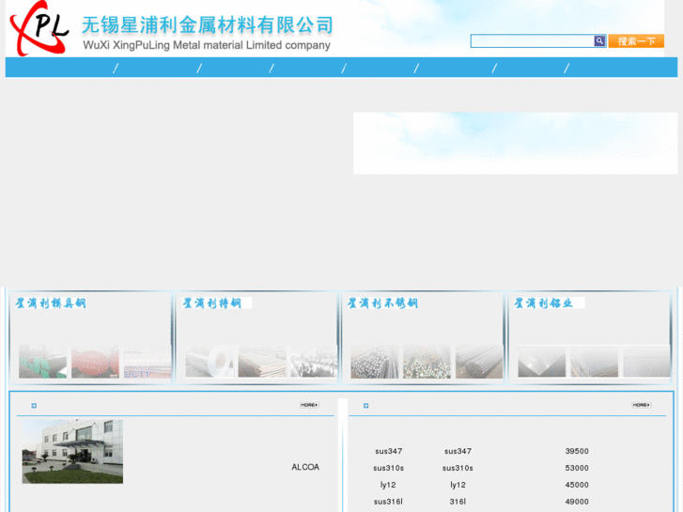Click the 无锡星浦利金属材料有限公司 company title
This screenshot has width=683, height=512.
click(x=208, y=24)
